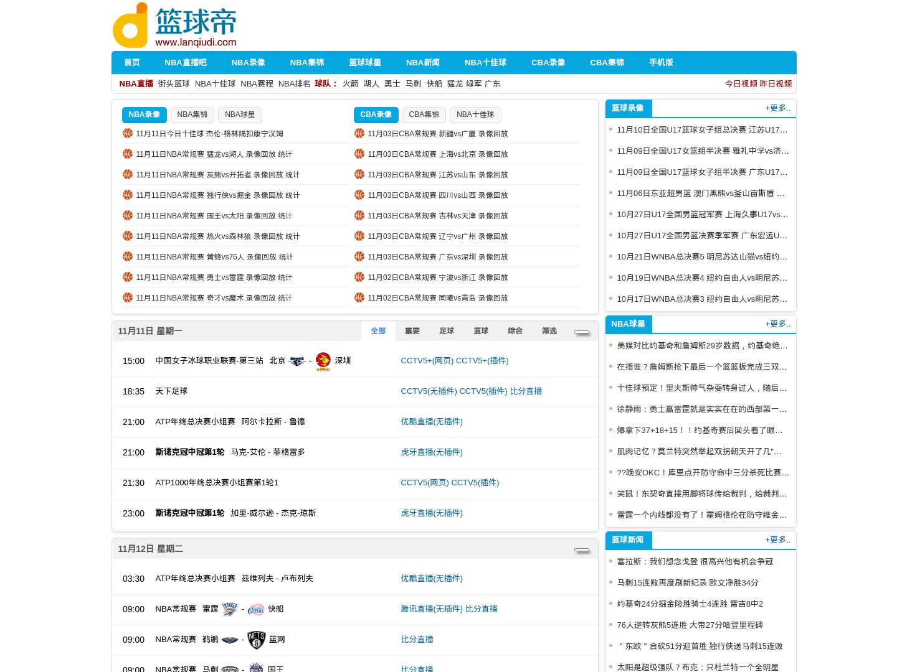
Task: Open 比分直播 link for 鹈鹕 vs 篮网
Action: click(417, 640)
